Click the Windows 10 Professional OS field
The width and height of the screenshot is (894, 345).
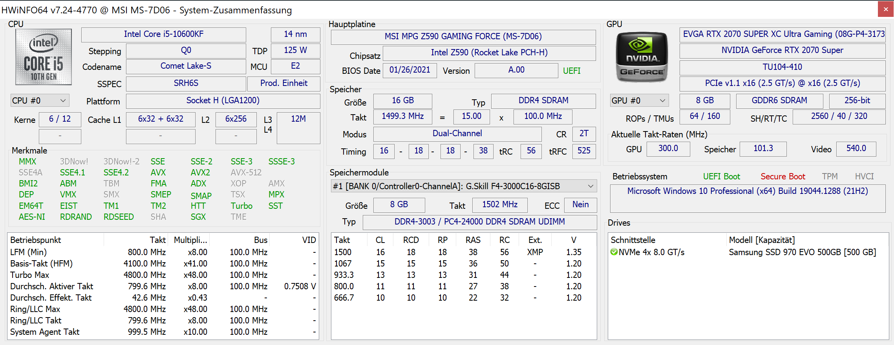pyautogui.click(x=748, y=198)
